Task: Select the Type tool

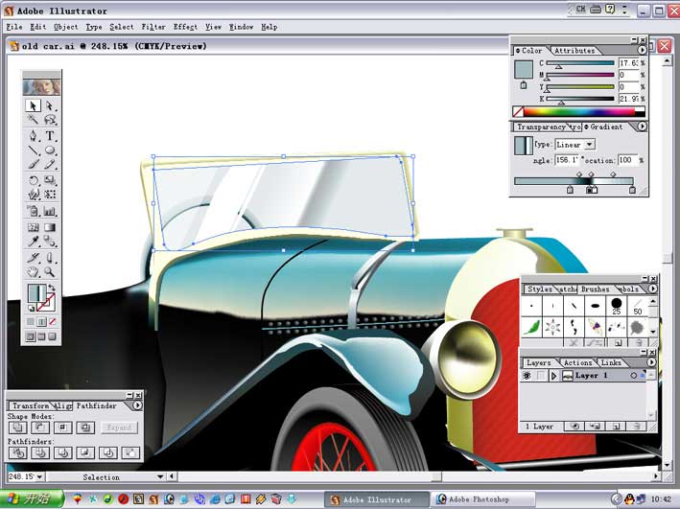Action: point(50,136)
